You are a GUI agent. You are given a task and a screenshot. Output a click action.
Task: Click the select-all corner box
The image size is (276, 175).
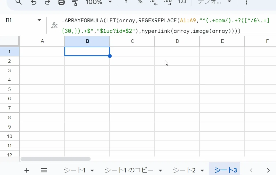pyautogui.click(x=9, y=41)
